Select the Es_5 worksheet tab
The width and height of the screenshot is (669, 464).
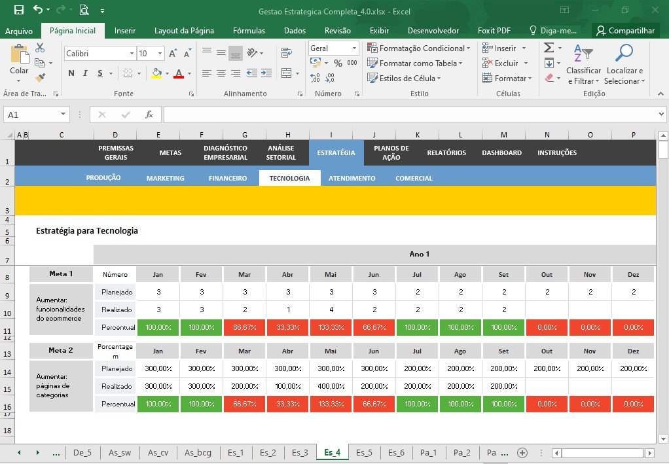(364, 452)
